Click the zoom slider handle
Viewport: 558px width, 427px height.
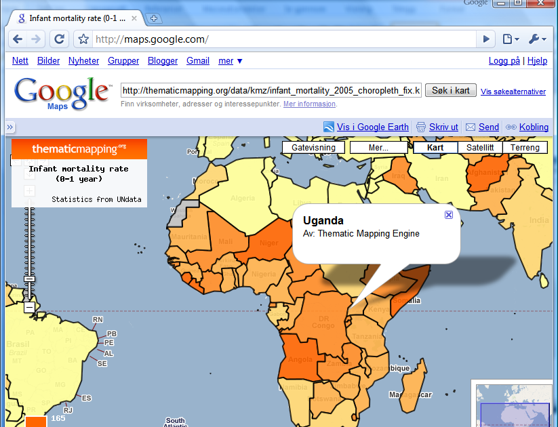tap(30, 279)
